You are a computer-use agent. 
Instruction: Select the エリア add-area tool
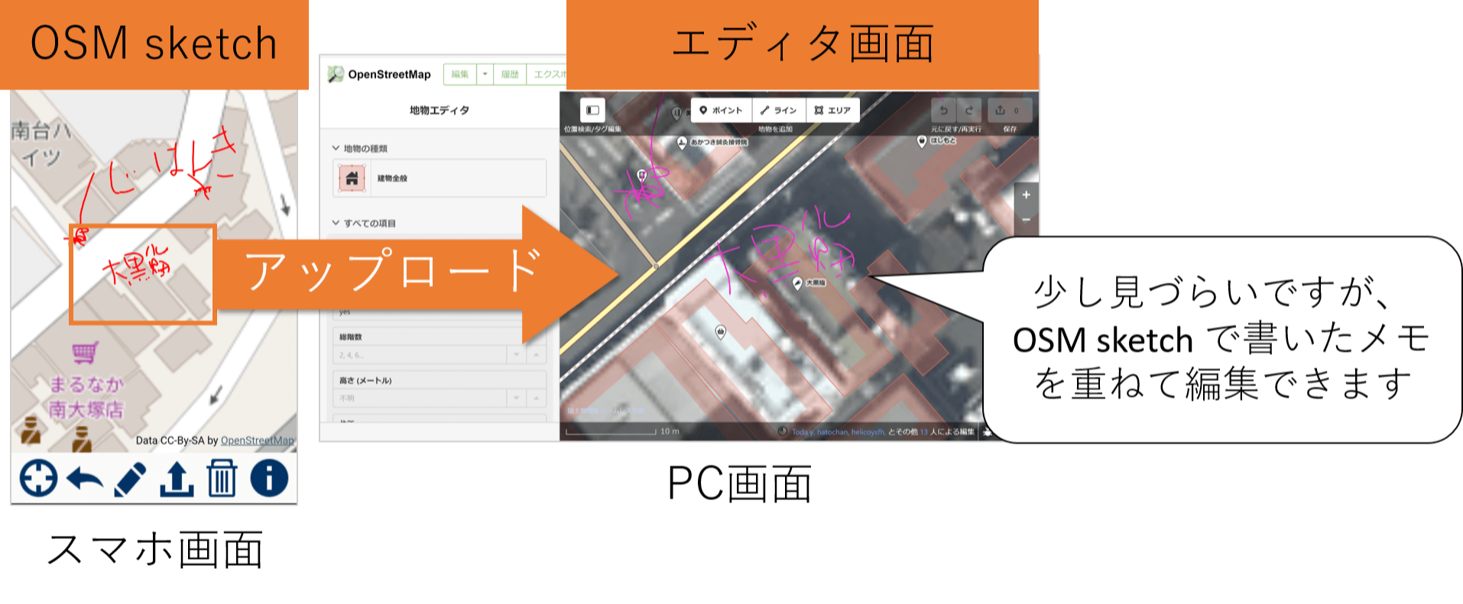832,110
